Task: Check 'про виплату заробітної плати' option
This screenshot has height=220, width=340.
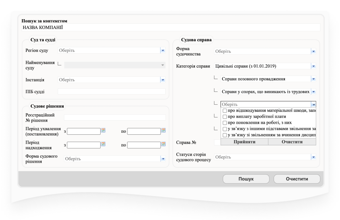Action: (225, 117)
